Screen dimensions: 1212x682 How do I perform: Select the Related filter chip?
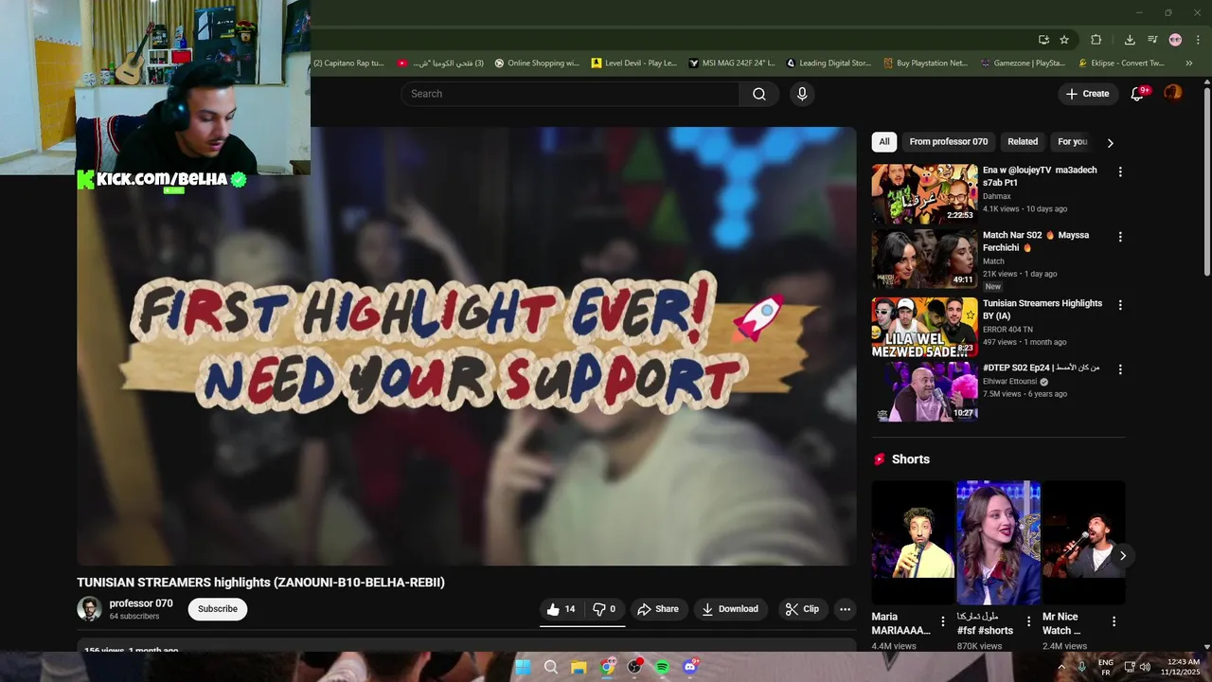click(1023, 142)
